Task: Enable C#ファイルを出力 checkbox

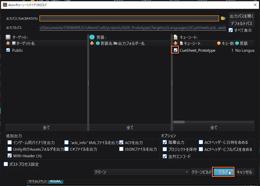Action: (66, 149)
